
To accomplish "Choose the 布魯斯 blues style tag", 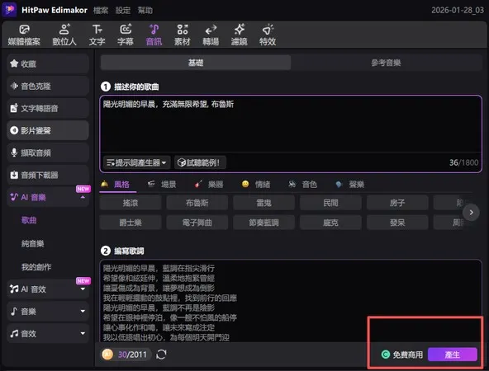I will tap(197, 203).
